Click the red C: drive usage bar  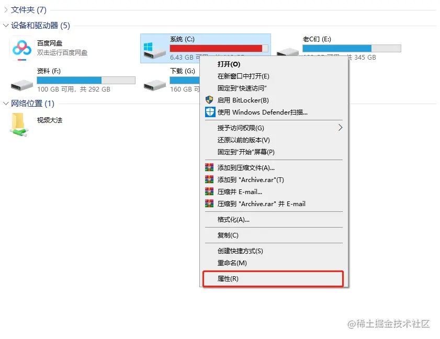219,48
